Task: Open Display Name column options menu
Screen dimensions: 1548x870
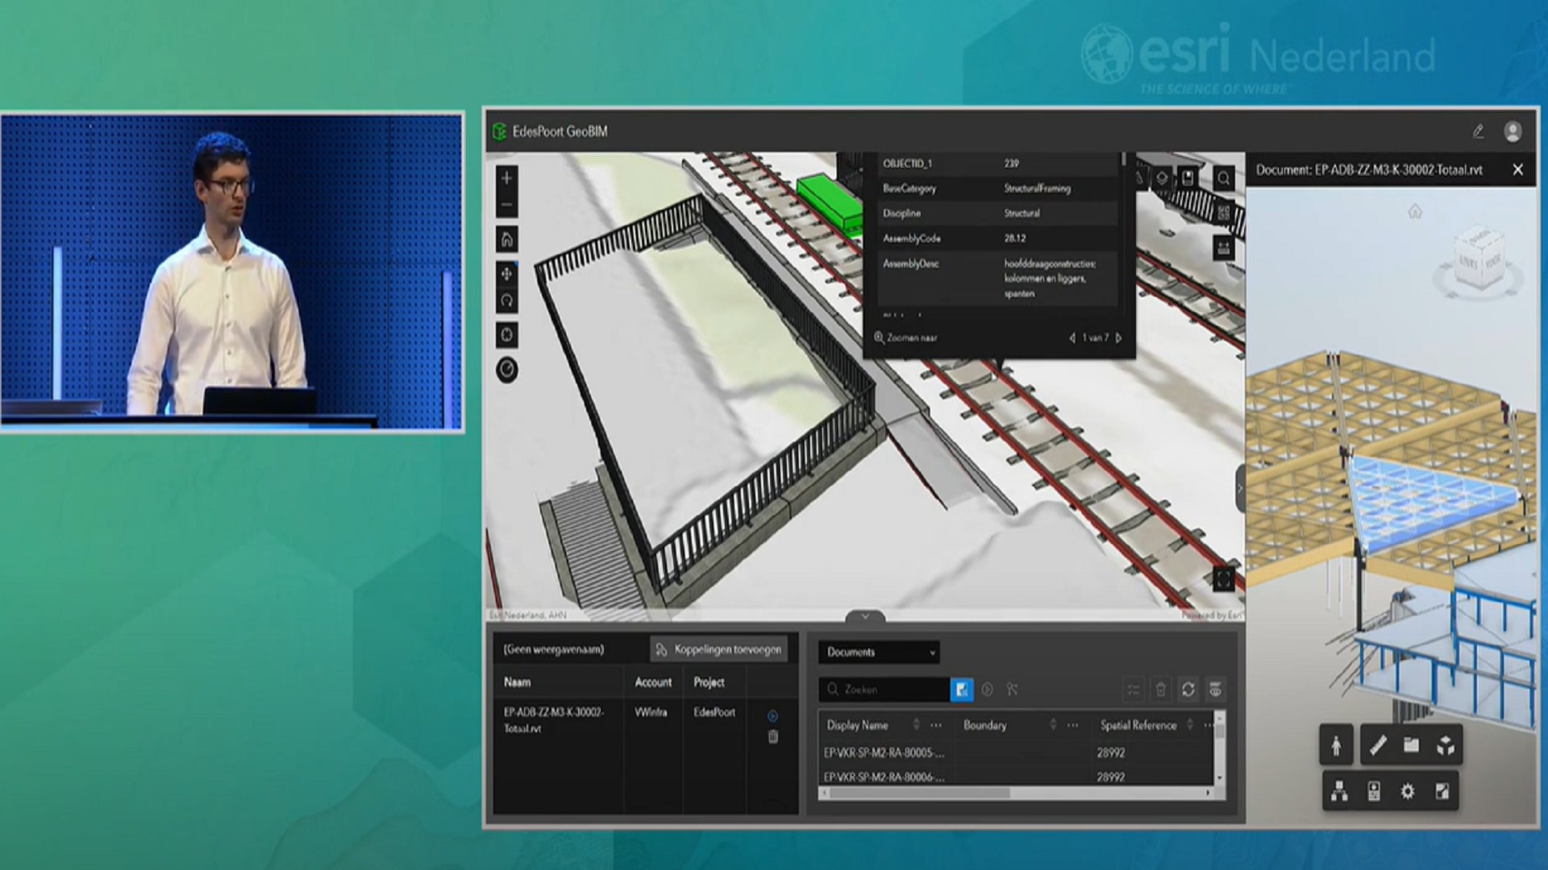Action: point(935,725)
